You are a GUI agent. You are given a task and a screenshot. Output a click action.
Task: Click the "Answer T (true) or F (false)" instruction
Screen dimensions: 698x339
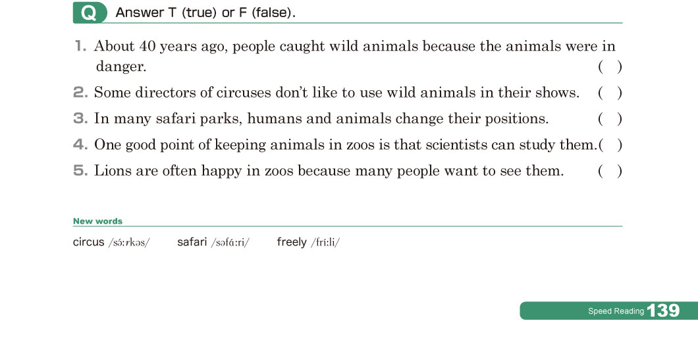point(205,13)
